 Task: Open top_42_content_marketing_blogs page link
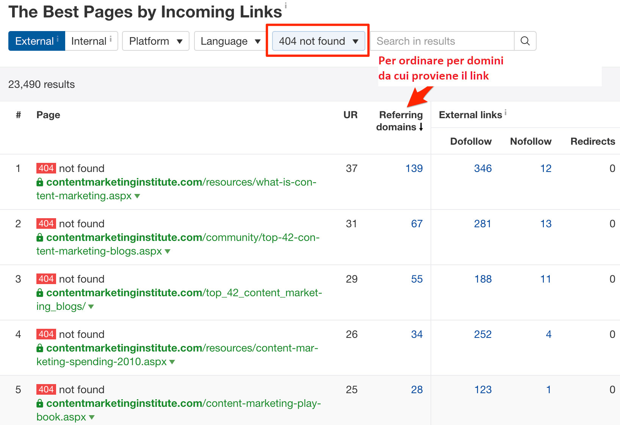179,300
